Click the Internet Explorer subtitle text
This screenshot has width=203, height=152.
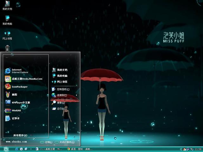pyautogui.click(x=20, y=73)
